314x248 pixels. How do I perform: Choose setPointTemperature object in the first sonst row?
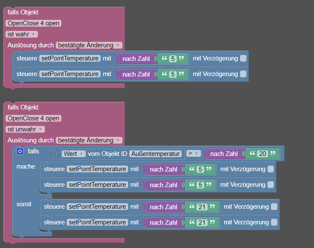click(x=97, y=207)
